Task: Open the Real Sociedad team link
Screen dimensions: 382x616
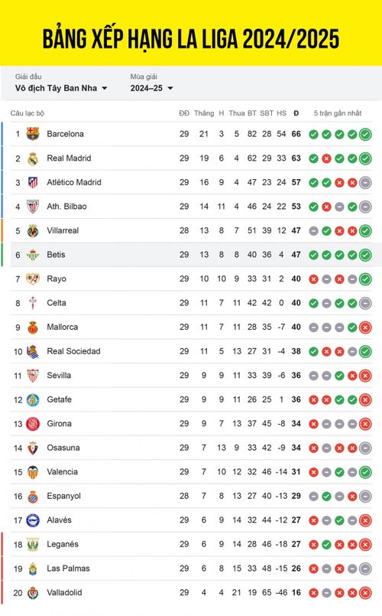Action: click(73, 351)
